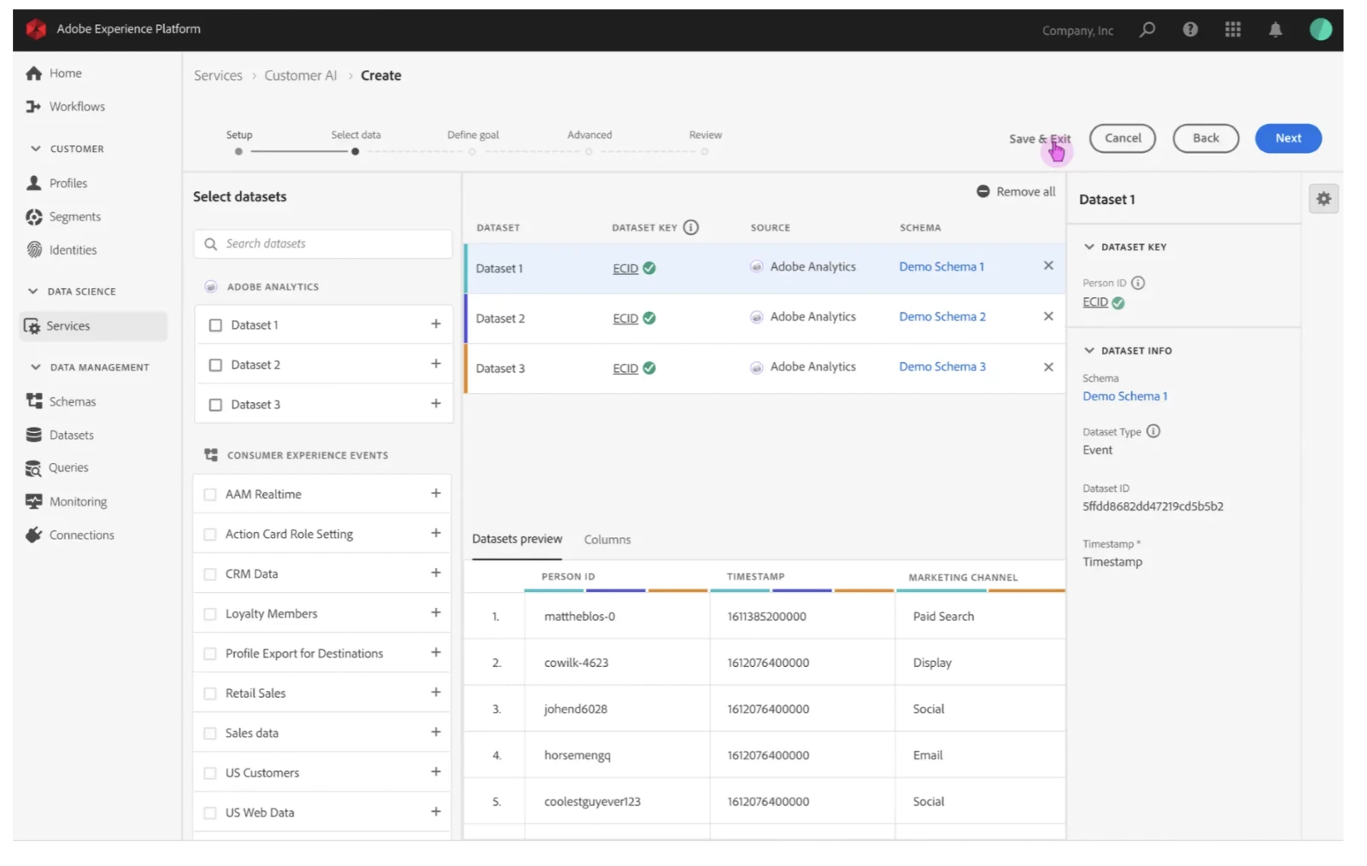Check the US Web Data checkbox
The width and height of the screenshot is (1367, 866).
(x=210, y=813)
